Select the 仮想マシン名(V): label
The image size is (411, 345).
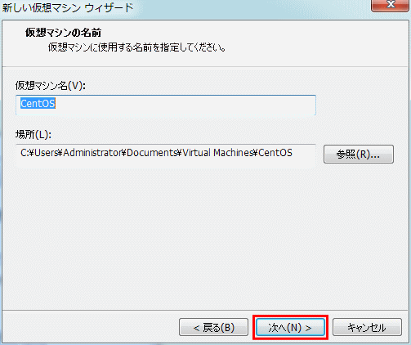51,86
